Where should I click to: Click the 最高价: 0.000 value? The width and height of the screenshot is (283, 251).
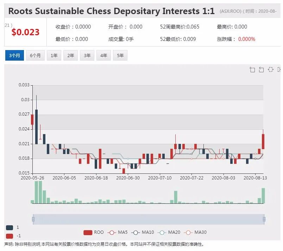coord(232,27)
